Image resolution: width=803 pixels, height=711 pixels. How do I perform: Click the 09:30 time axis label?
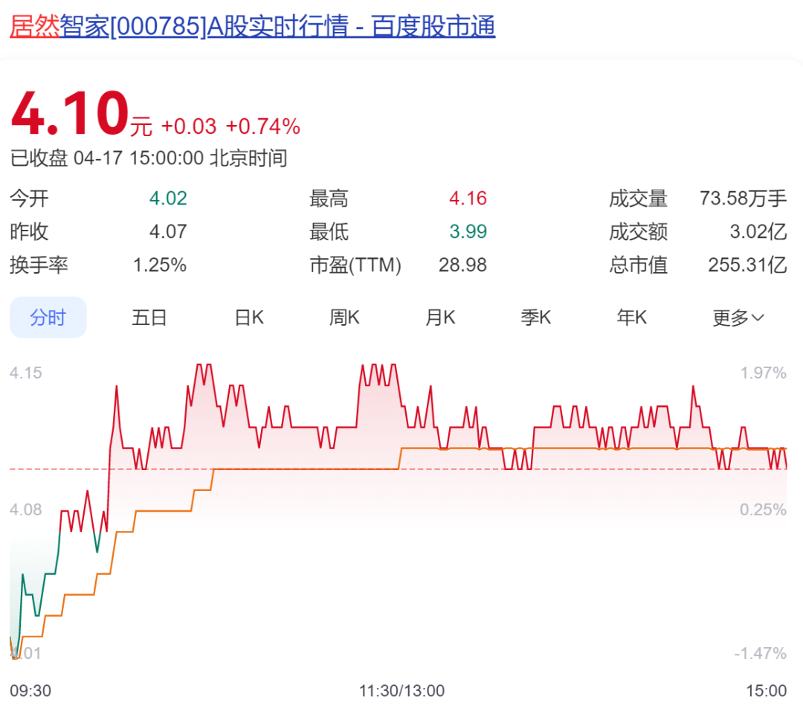click(x=30, y=691)
